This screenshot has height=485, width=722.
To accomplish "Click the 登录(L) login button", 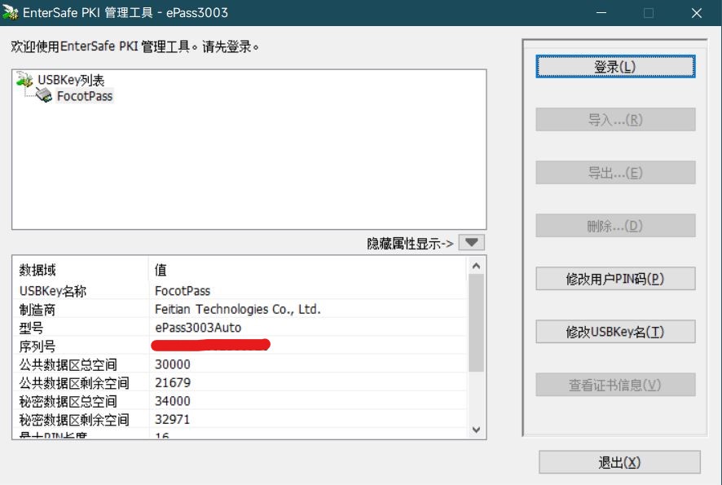I will [615, 67].
